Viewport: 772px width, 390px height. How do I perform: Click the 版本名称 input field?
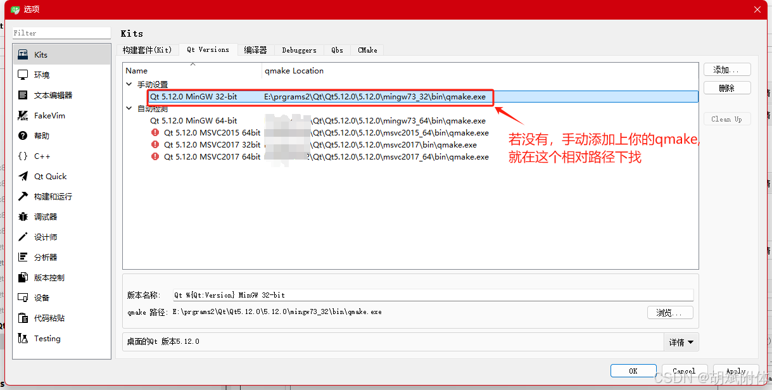pos(433,295)
